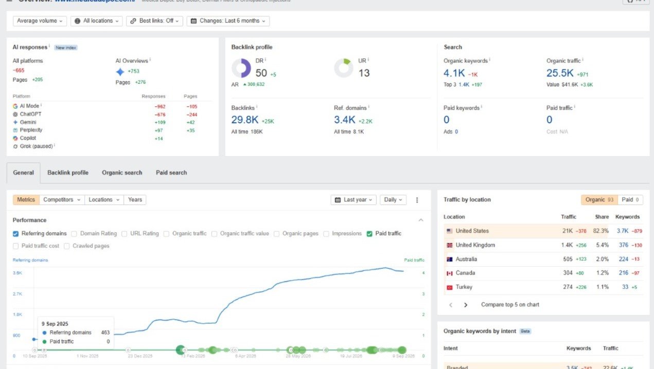Click info icon beside AI responses heading
The width and height of the screenshot is (654, 369).
pyautogui.click(x=49, y=47)
